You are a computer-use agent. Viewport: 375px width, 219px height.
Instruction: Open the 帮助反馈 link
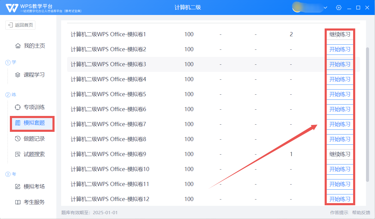tap(361, 213)
